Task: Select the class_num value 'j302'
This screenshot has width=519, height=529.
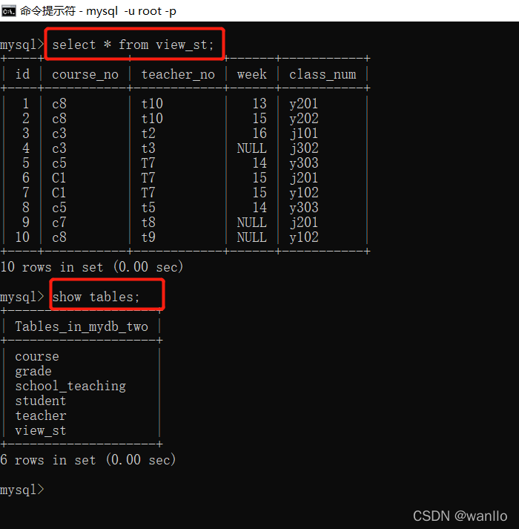Action: coord(303,148)
